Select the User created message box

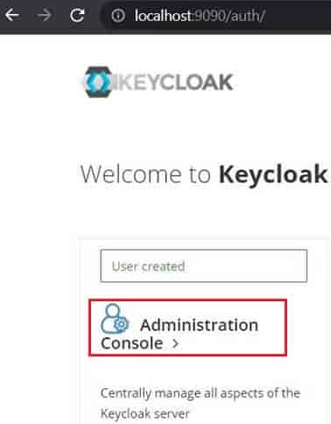(204, 265)
